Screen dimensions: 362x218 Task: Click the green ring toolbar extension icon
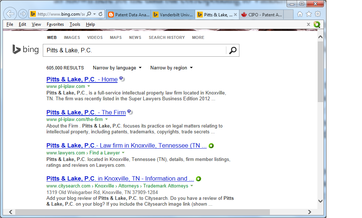pyautogui.click(x=317, y=24)
